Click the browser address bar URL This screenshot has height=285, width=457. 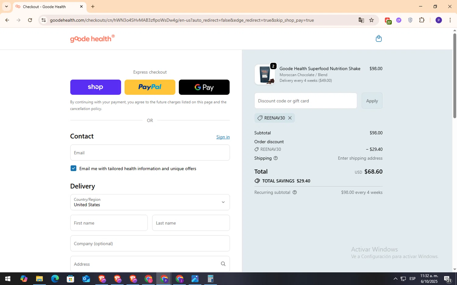coord(182,20)
